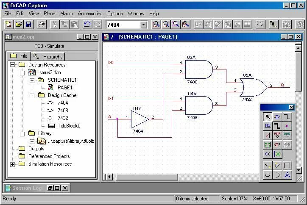307x205 pixels.
Task: Select the Place Off-Page Connector tool
Action: pos(268,154)
